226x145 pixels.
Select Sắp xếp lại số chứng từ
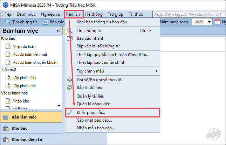click(112, 46)
